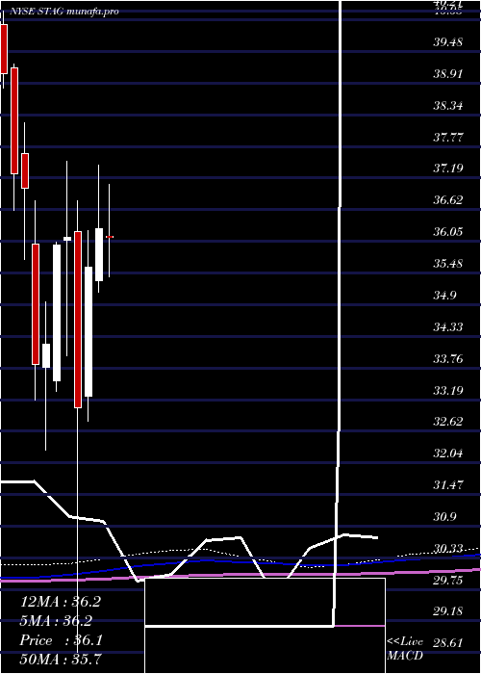Select the 36.05 price axis label
Viewport: 481px width, 674px height.
click(448, 233)
